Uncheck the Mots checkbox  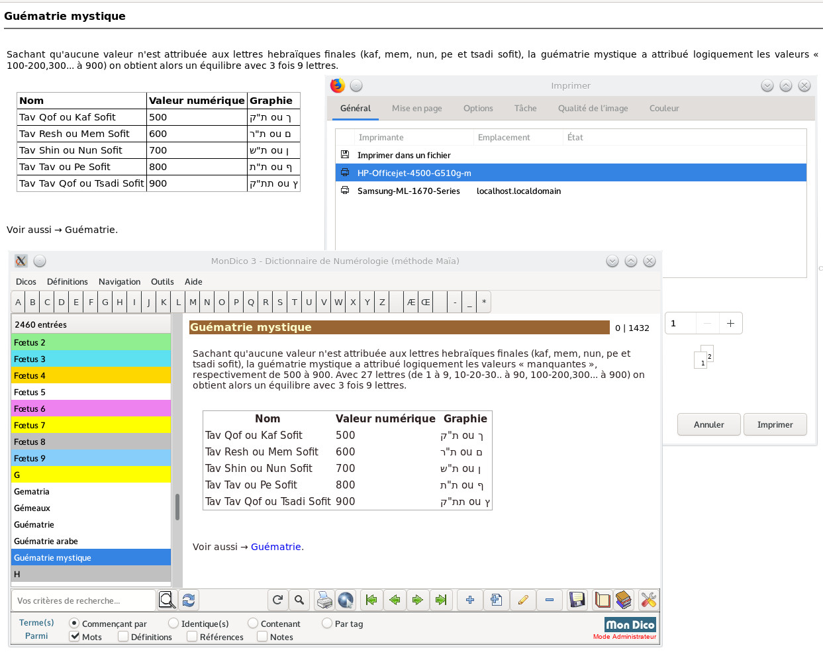[75, 637]
